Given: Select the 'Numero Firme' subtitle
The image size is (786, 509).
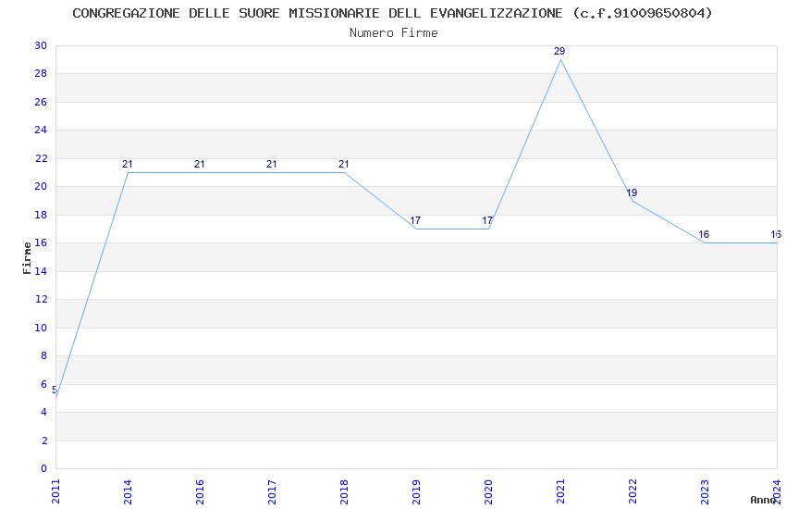Looking at the screenshot, I should (394, 33).
